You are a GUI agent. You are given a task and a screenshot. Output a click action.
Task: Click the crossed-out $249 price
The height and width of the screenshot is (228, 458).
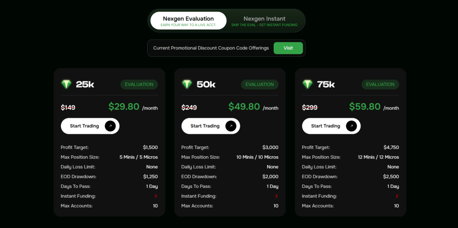pyautogui.click(x=189, y=108)
